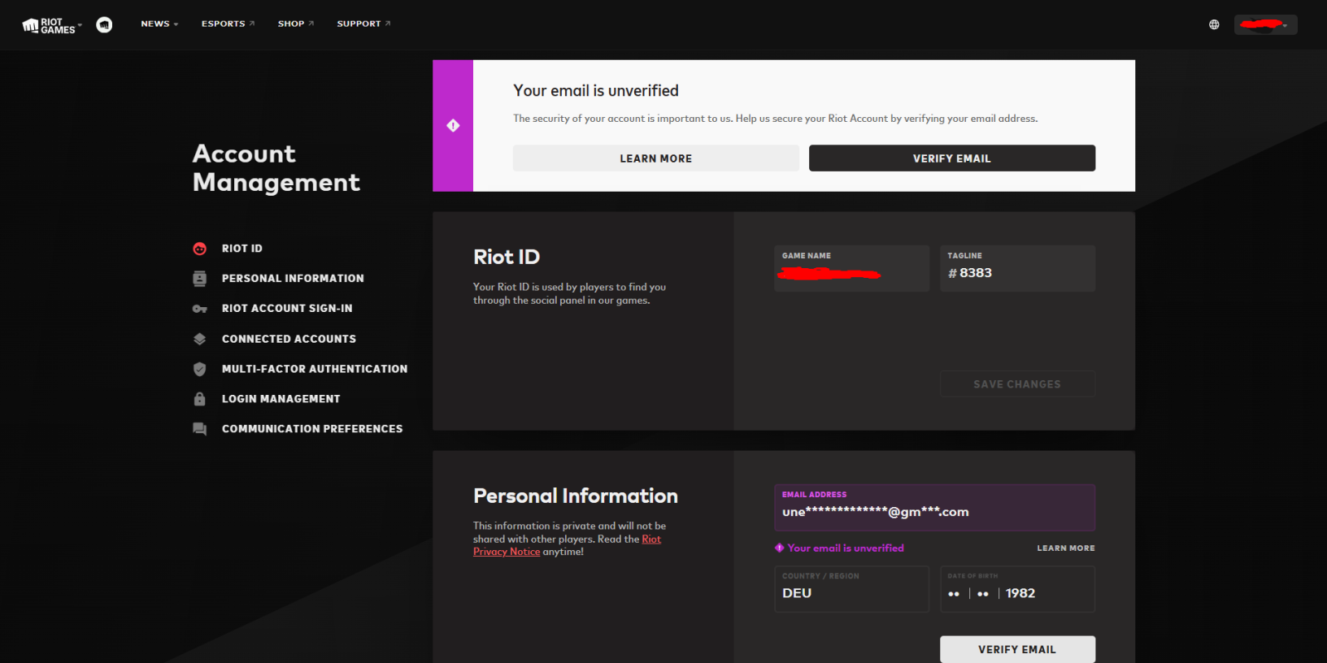Click the Riot ID sidebar icon
1327x663 pixels.
pyautogui.click(x=199, y=249)
